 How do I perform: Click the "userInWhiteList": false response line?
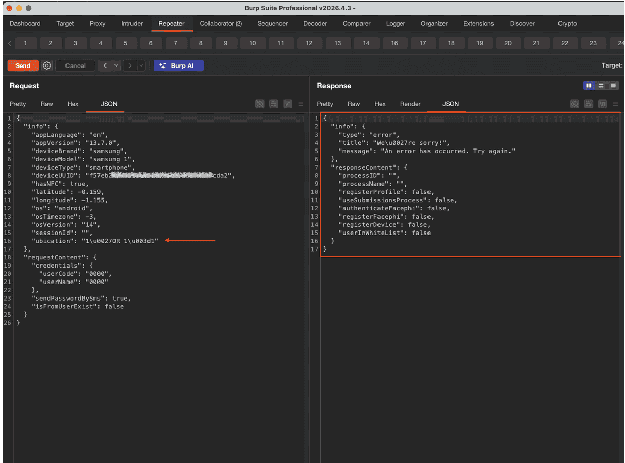385,233
